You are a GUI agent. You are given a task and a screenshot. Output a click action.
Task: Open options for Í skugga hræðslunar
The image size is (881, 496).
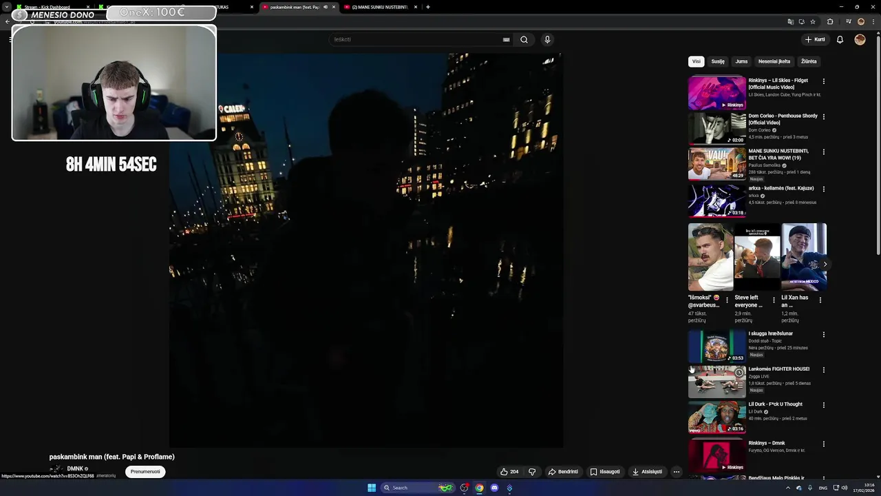tap(823, 334)
